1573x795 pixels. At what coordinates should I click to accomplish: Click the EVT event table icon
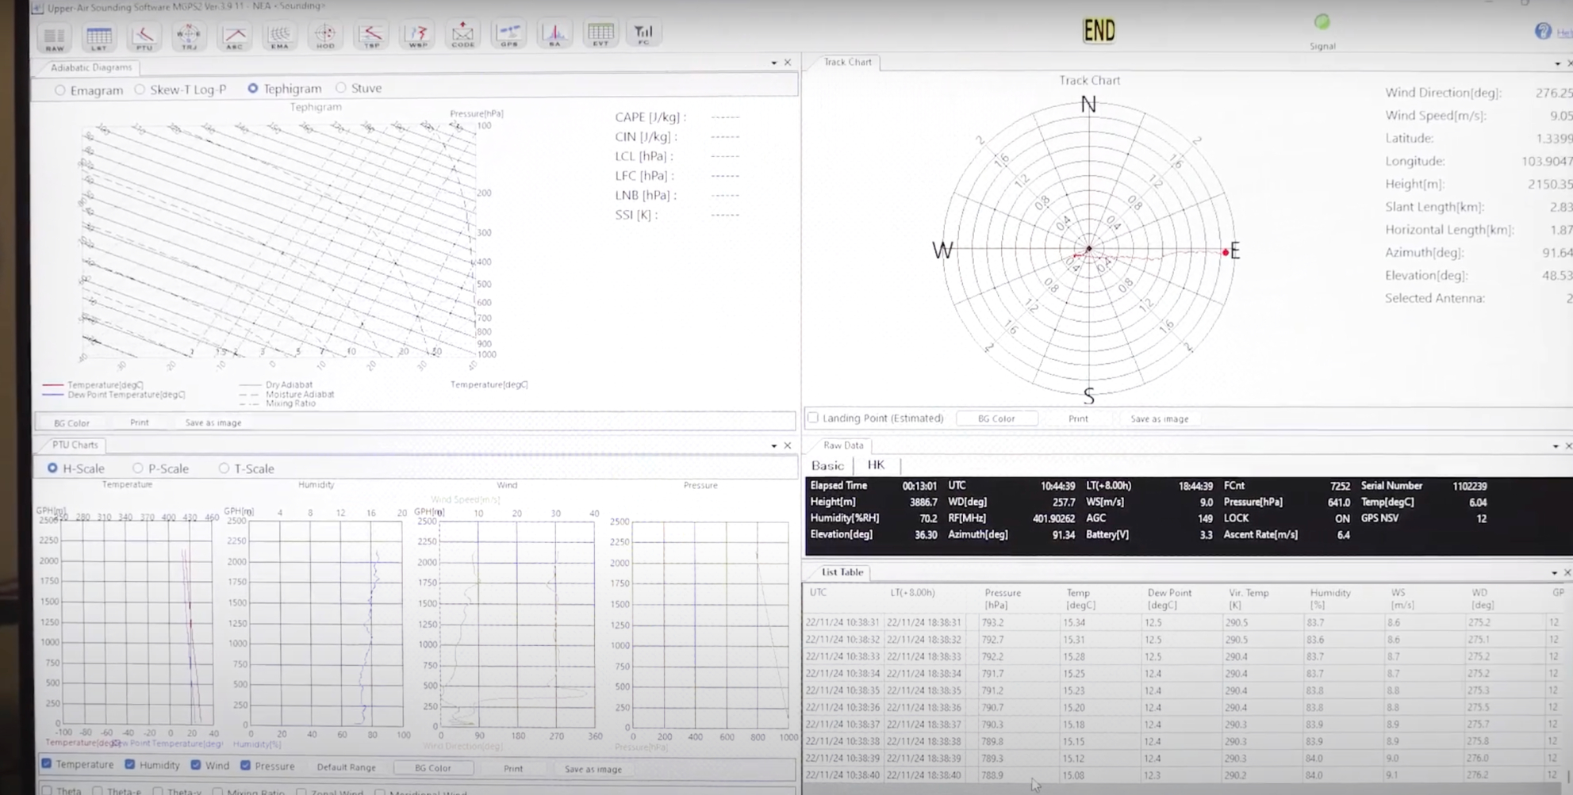coord(600,34)
